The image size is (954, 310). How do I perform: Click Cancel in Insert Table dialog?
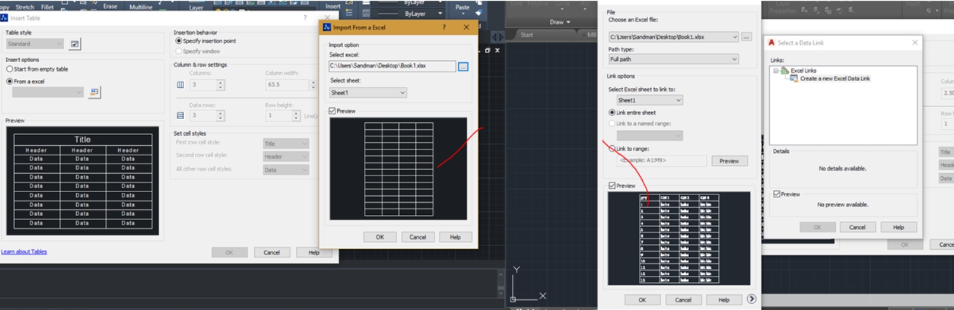click(x=272, y=252)
